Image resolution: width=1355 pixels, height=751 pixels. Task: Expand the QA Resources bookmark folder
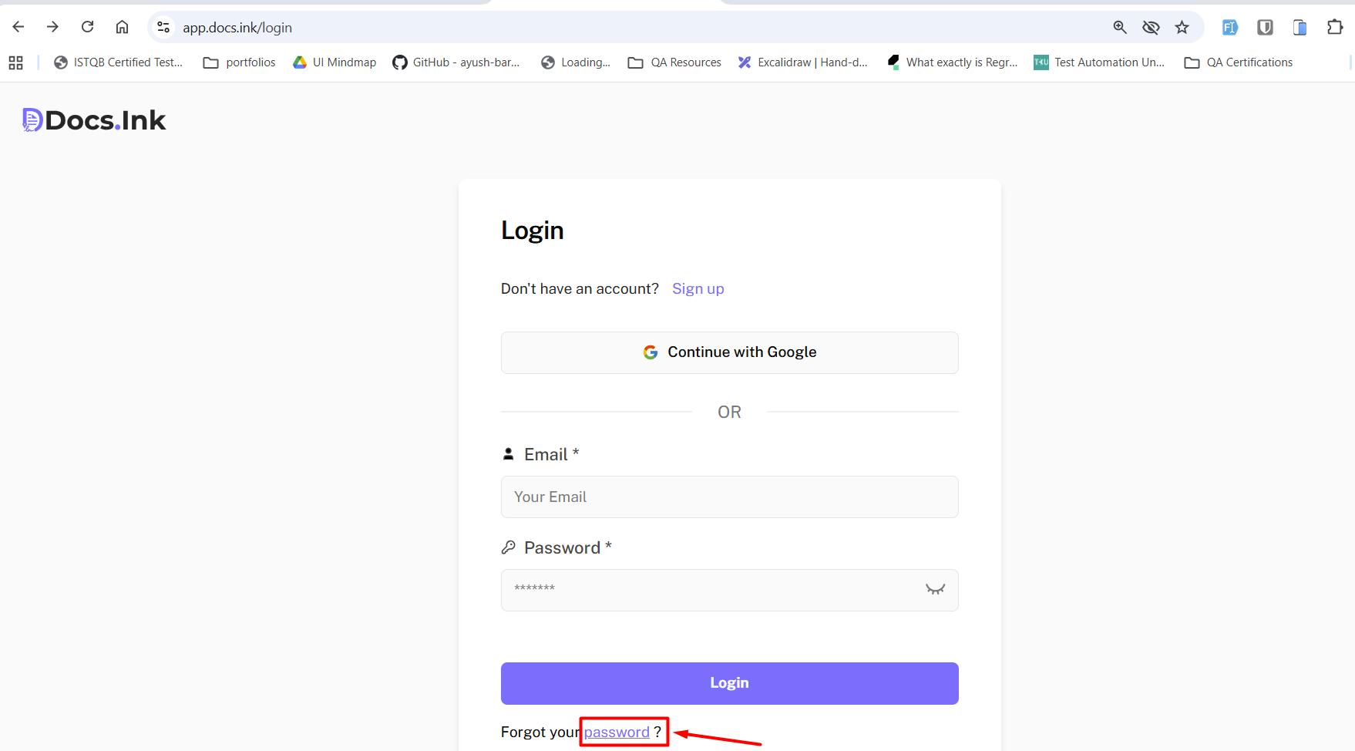coord(674,62)
